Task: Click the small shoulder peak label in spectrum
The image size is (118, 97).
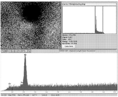Action: [x=21, y=82]
